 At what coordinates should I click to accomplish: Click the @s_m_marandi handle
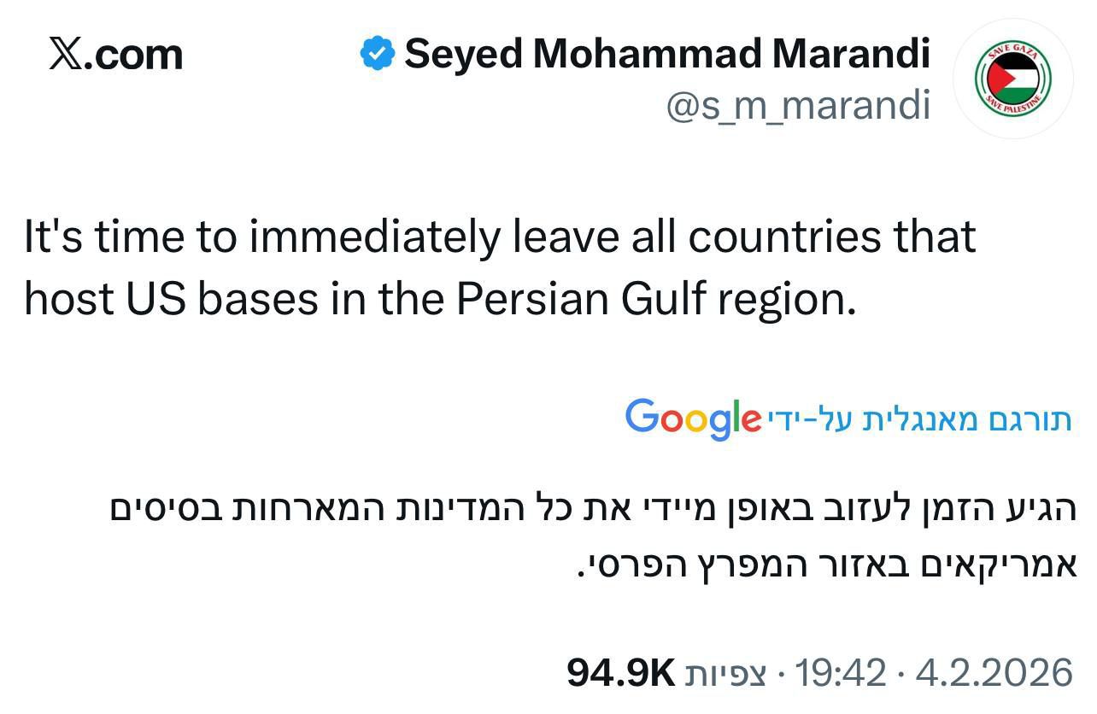pyautogui.click(x=797, y=106)
